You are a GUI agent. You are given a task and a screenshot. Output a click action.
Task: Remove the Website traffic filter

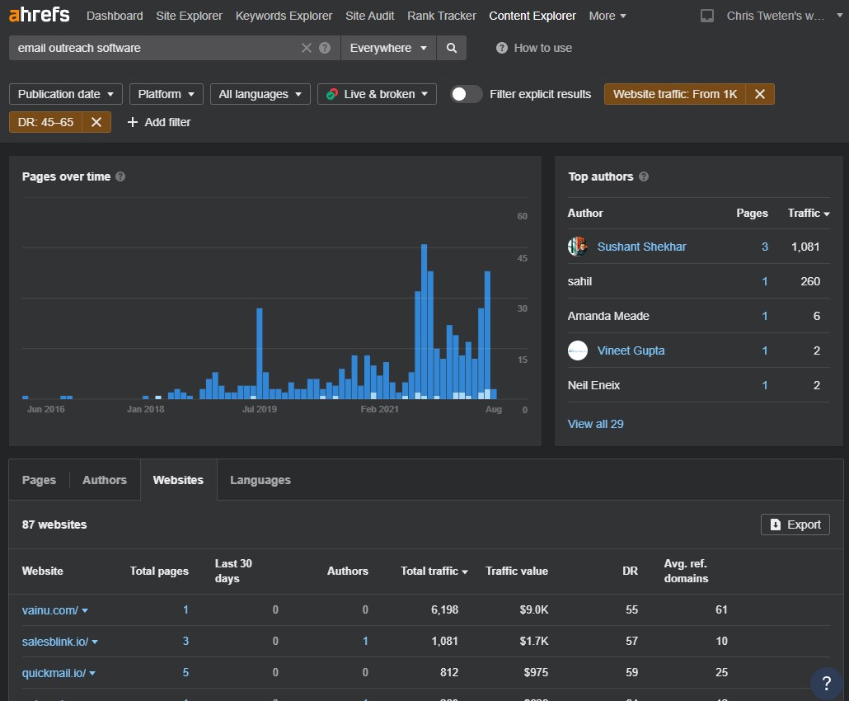pyautogui.click(x=760, y=94)
